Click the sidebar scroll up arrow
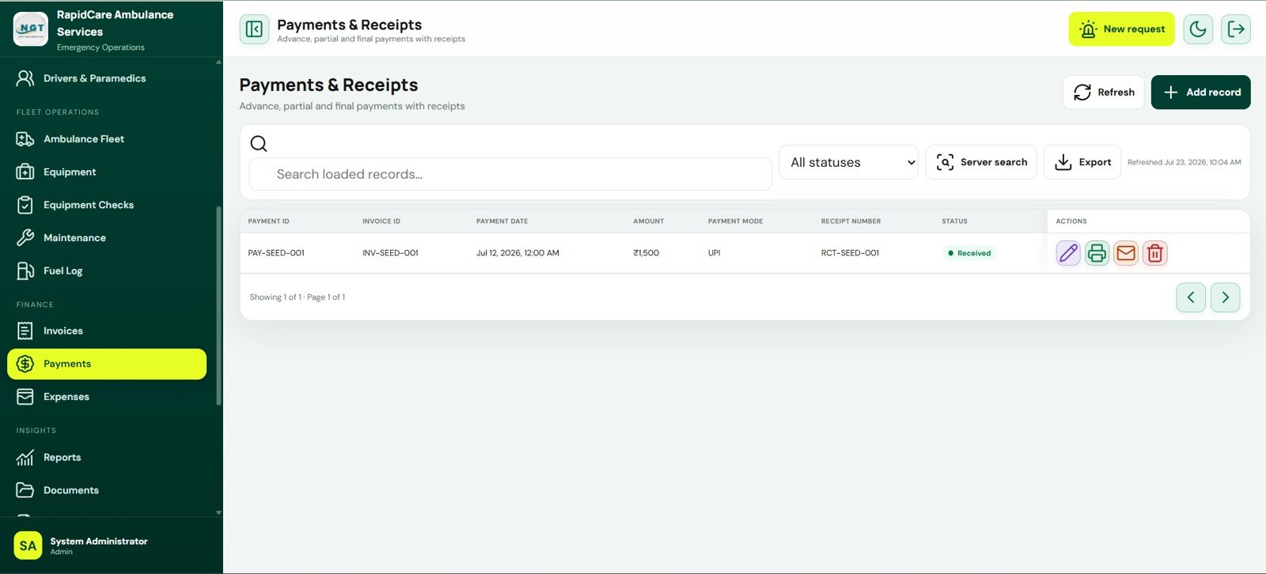The width and height of the screenshot is (1266, 574). [219, 62]
